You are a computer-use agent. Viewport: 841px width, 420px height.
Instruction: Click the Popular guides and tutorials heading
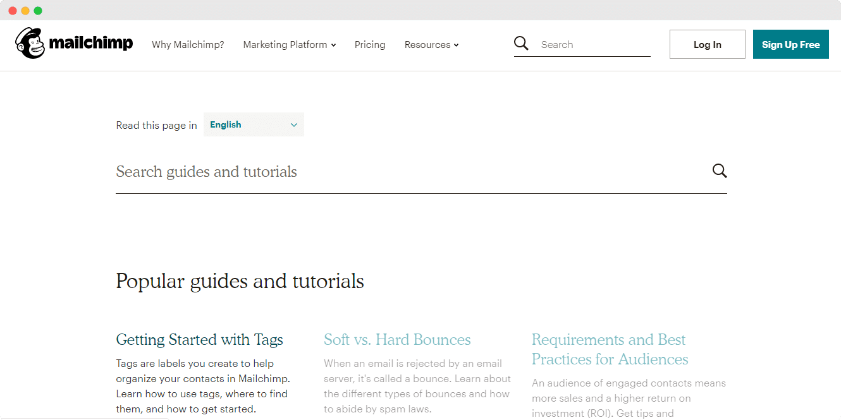coord(240,281)
